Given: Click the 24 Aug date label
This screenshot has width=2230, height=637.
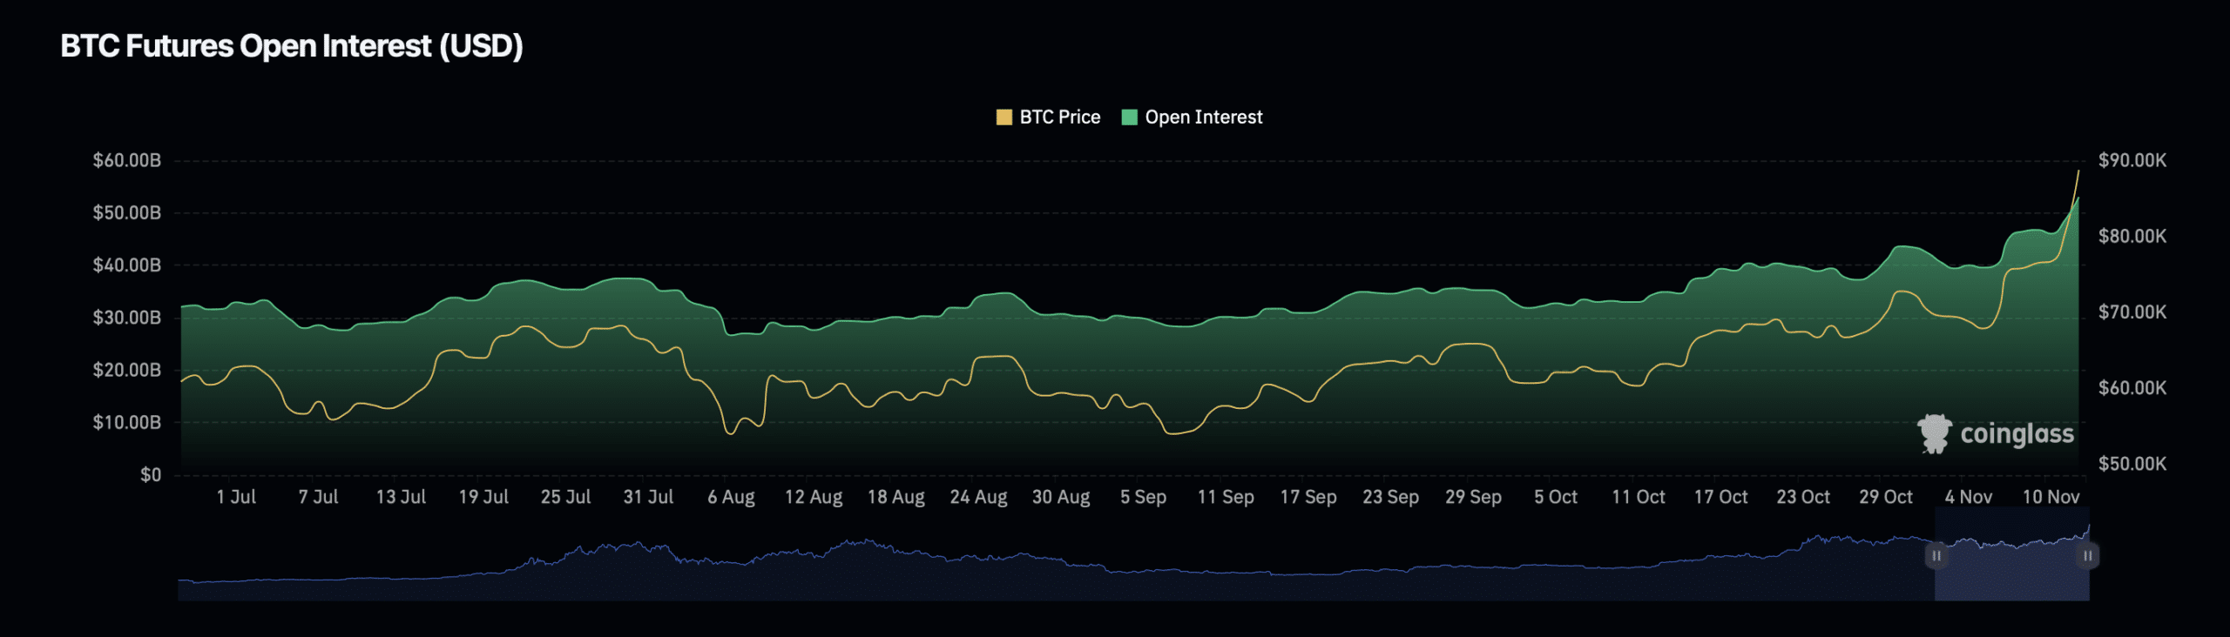Looking at the screenshot, I should coord(978,497).
